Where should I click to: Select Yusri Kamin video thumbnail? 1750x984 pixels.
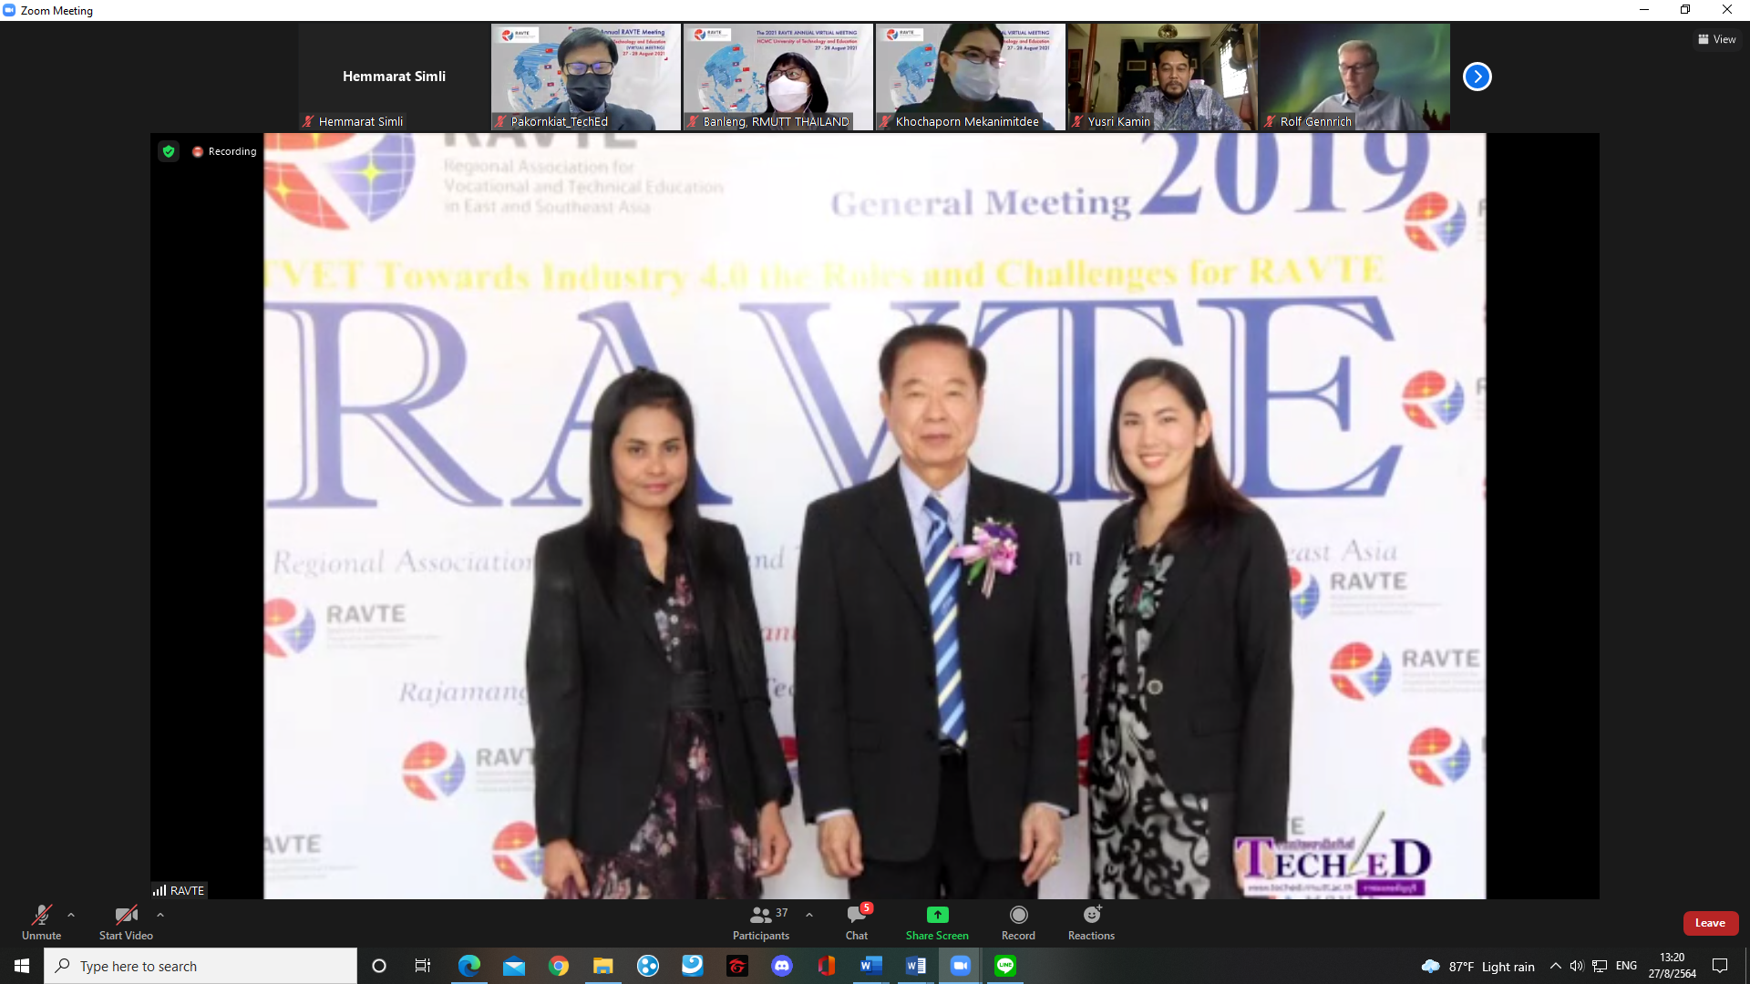coord(1163,77)
